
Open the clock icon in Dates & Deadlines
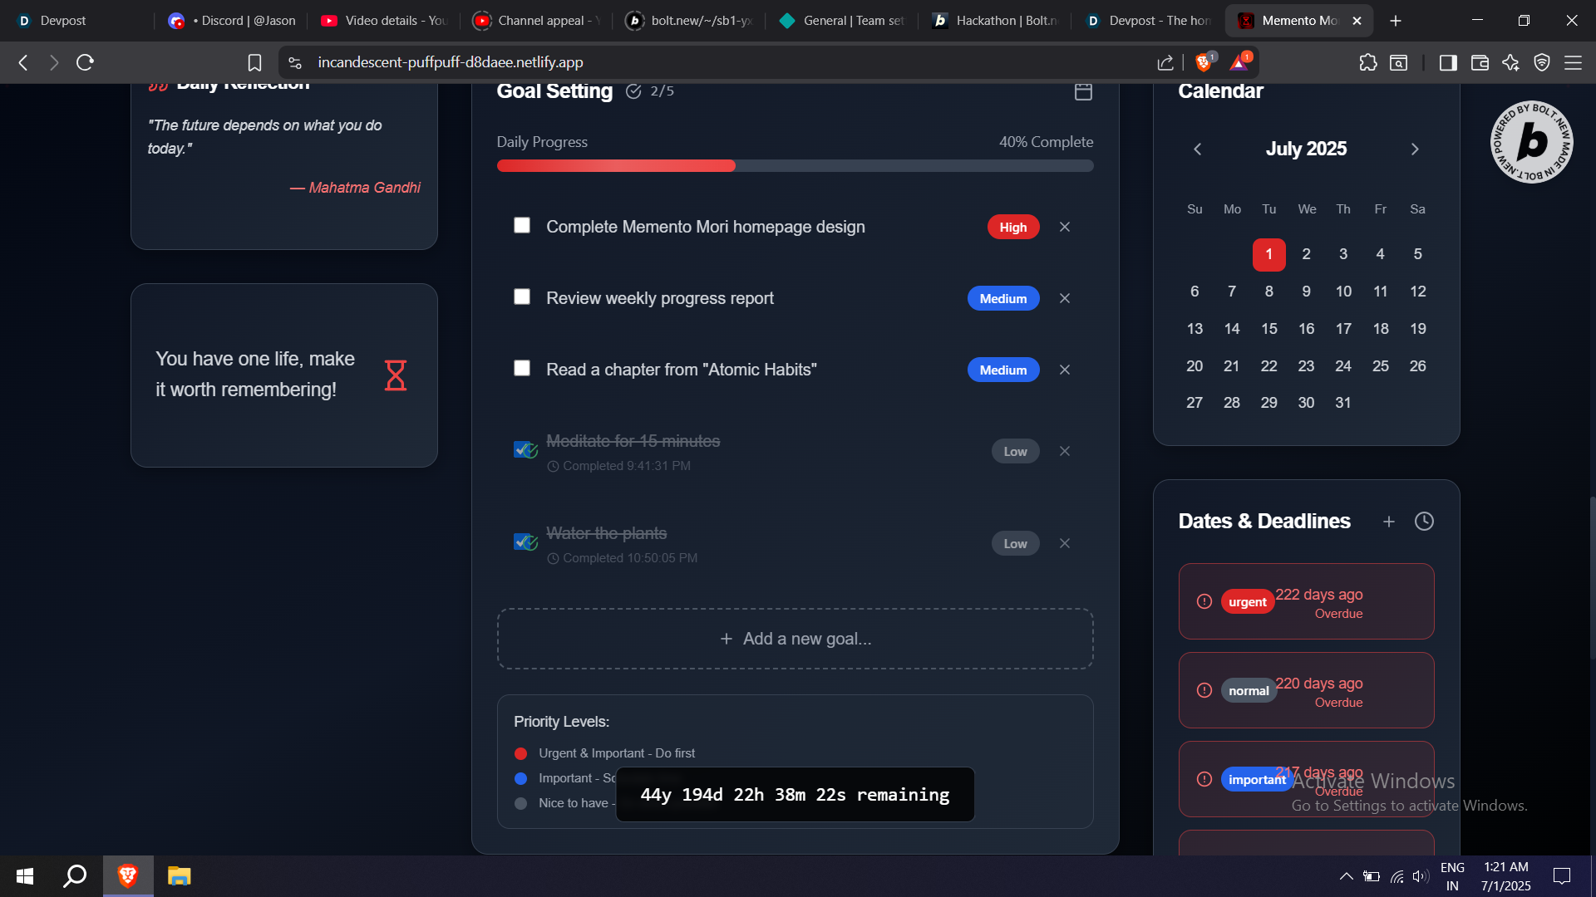pyautogui.click(x=1424, y=522)
